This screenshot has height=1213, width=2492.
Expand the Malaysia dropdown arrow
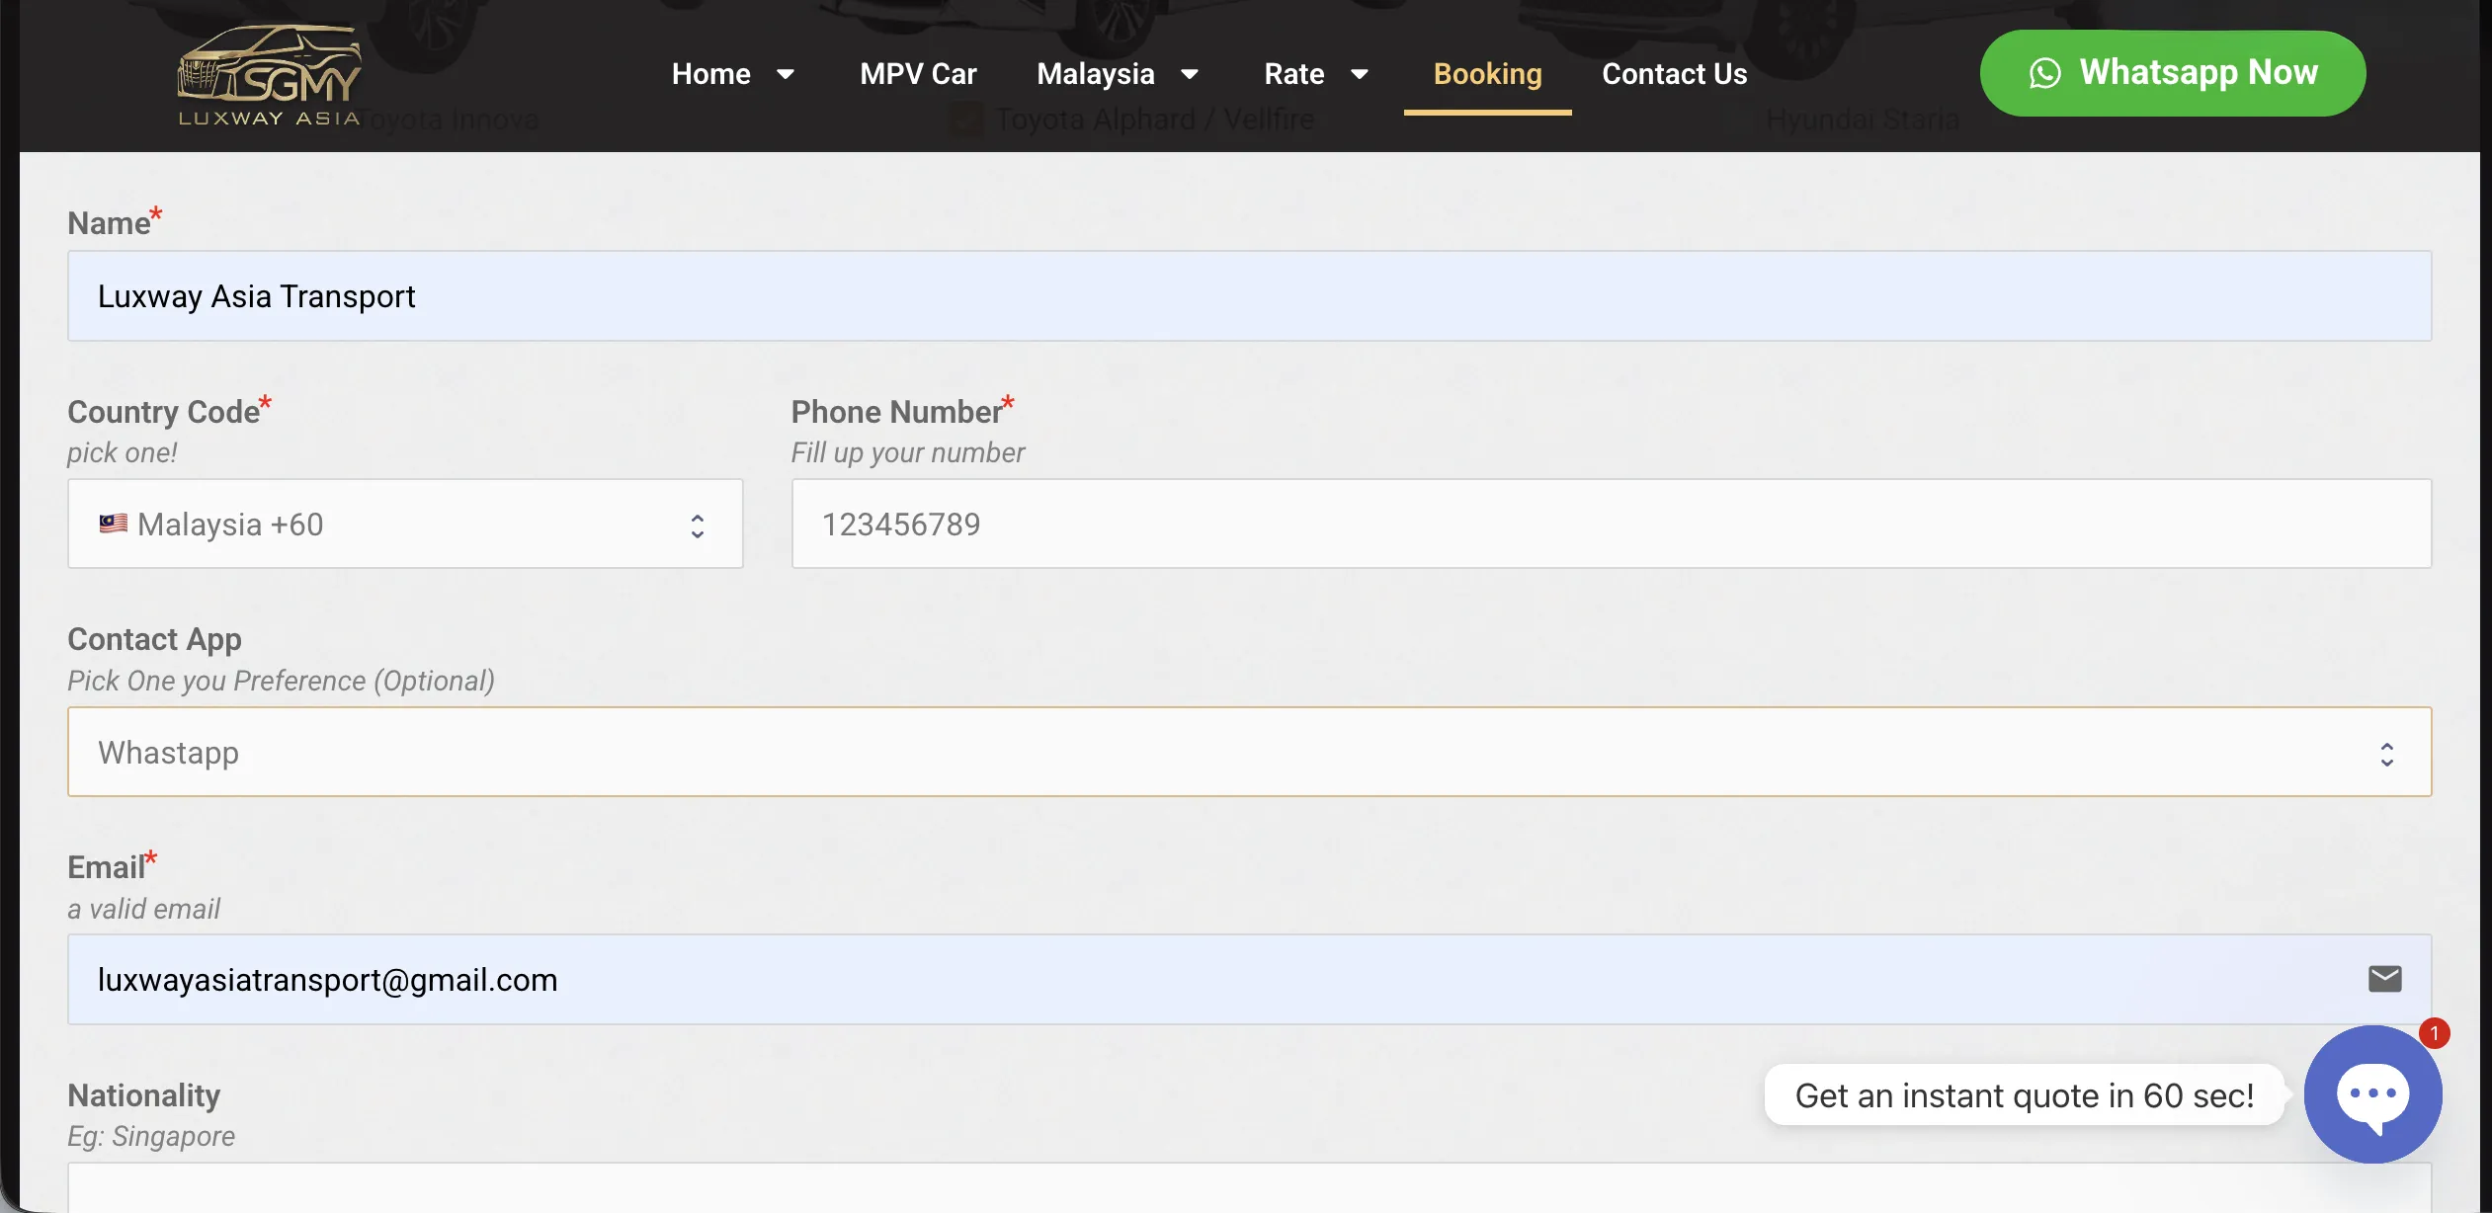pyautogui.click(x=1190, y=74)
